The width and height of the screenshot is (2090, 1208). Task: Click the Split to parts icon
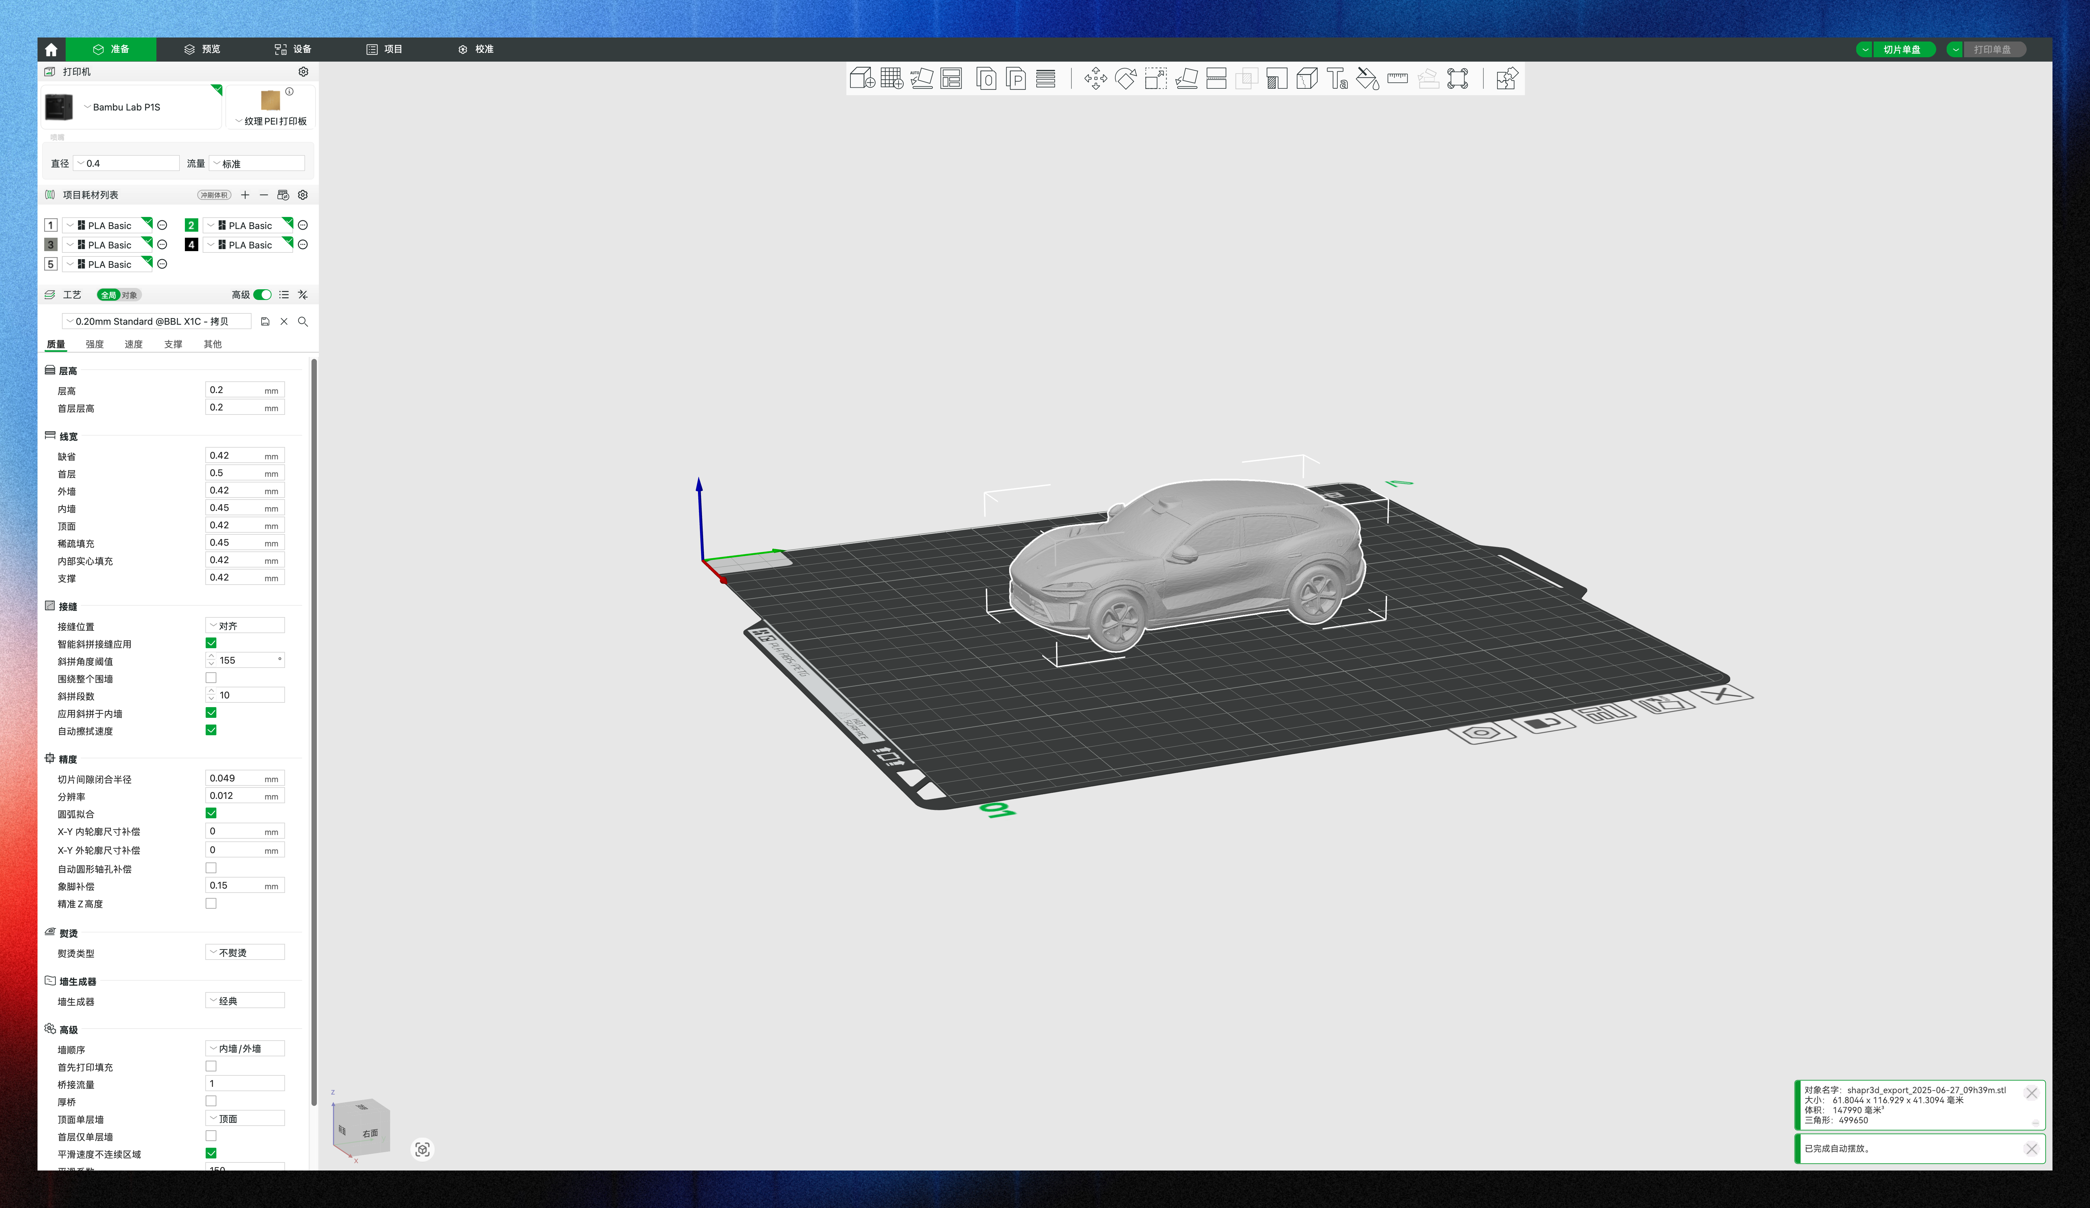coord(1016,79)
